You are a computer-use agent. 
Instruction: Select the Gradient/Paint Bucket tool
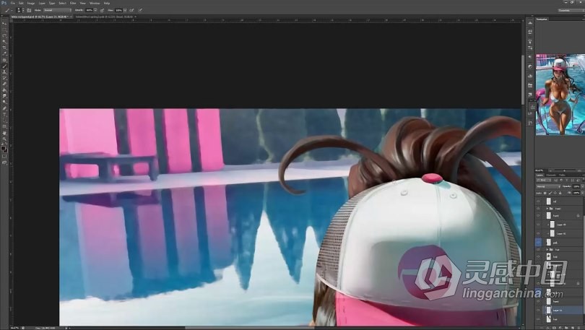click(x=4, y=90)
